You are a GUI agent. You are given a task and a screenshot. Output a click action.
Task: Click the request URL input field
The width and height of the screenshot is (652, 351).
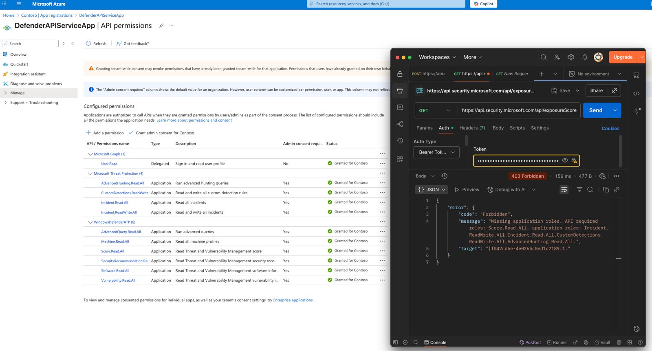pyautogui.click(x=519, y=110)
